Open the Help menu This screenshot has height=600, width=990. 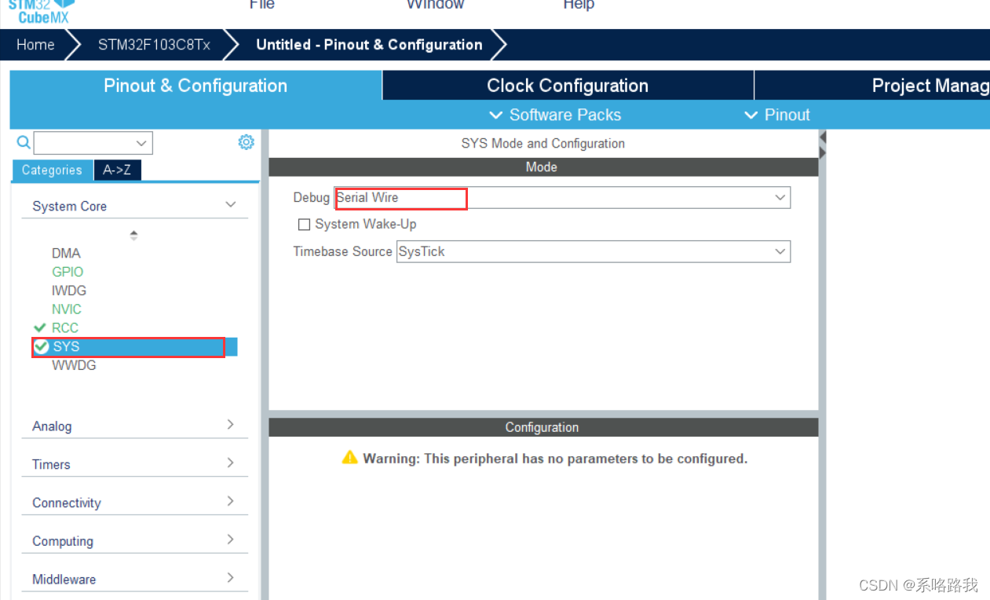tap(579, 5)
